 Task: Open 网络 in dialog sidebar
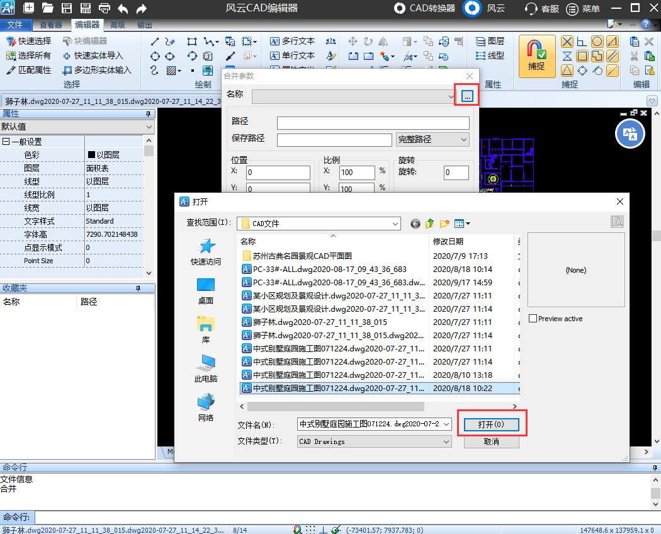tap(206, 408)
